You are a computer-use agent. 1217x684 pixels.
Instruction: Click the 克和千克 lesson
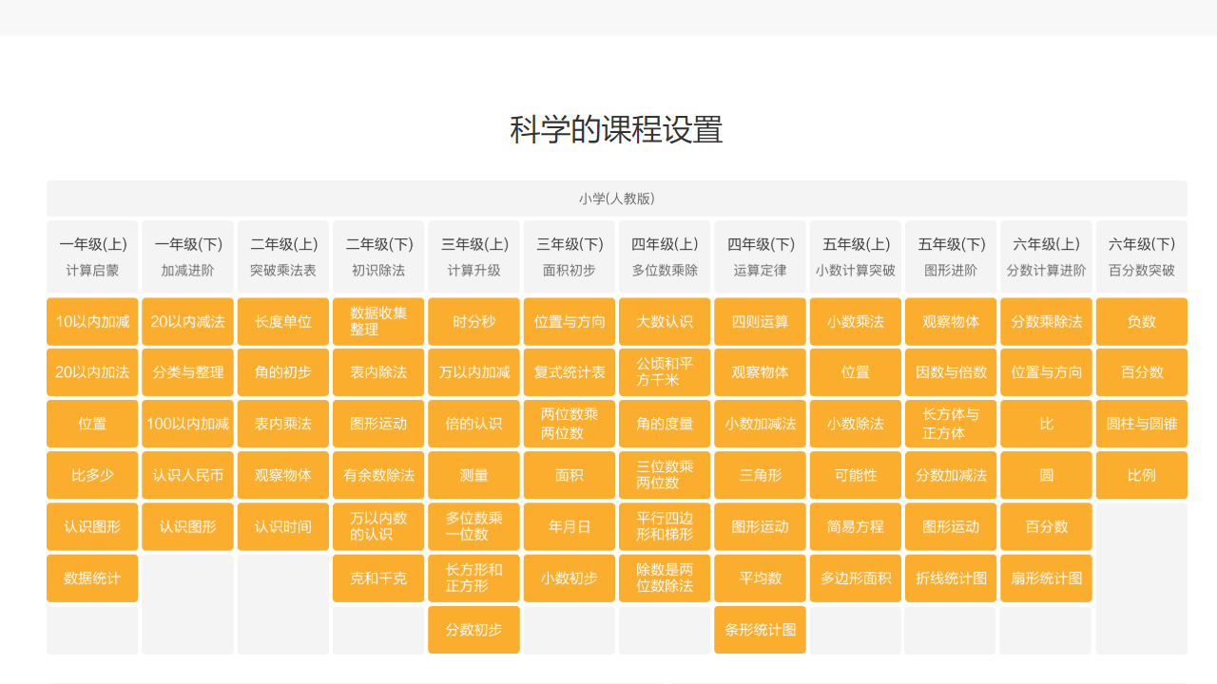pos(378,578)
